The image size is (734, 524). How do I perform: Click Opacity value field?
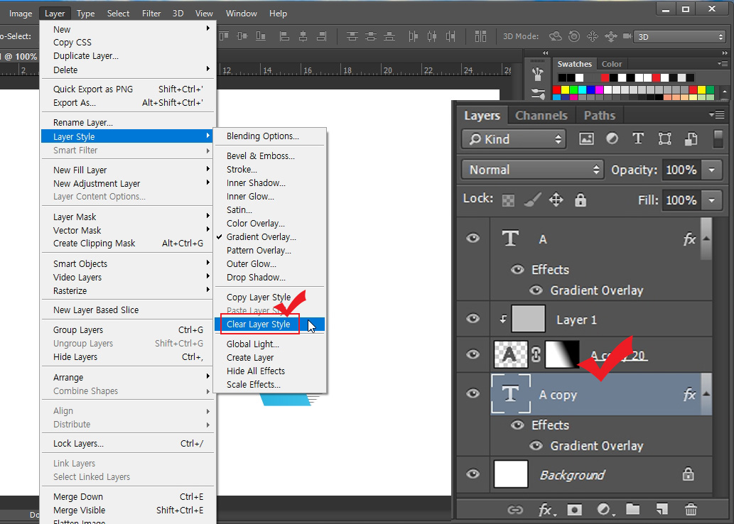[681, 170]
